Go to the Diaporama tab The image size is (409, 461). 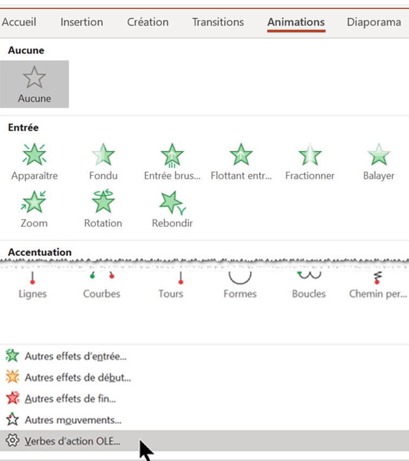[x=374, y=22]
